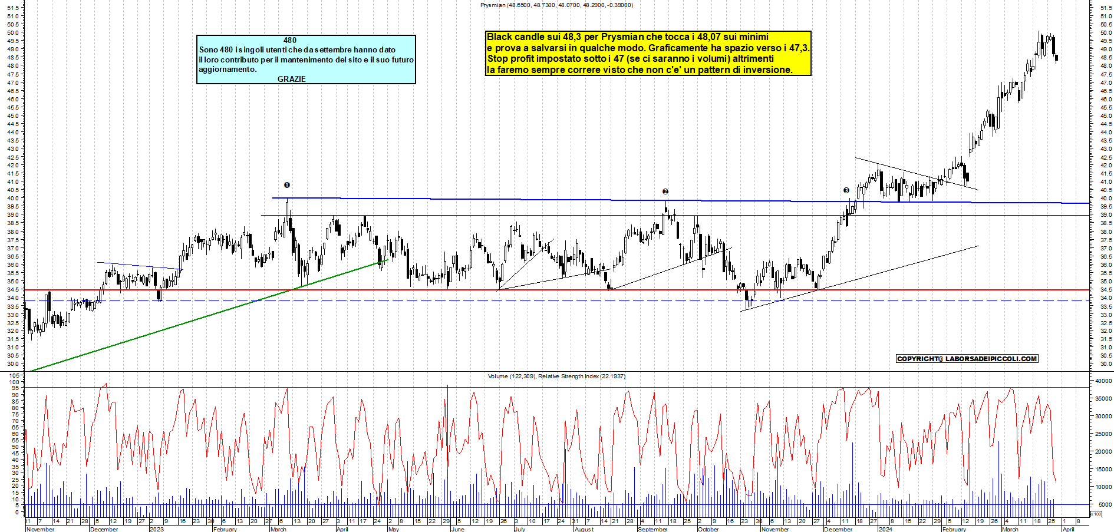Click the 100 value on RSI axis
1114x532 pixels.
pyautogui.click(x=15, y=382)
